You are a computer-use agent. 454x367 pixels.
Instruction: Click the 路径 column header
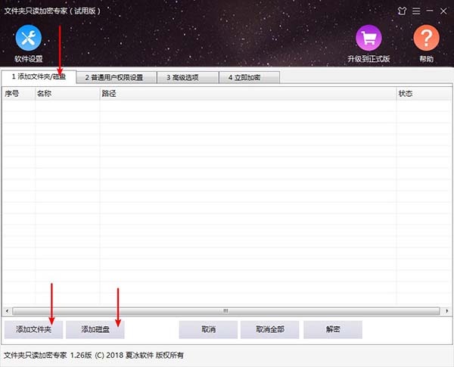coord(247,94)
